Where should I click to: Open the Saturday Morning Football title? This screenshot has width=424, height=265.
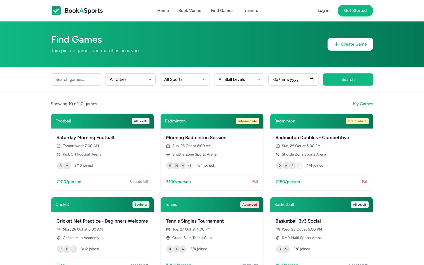[x=85, y=138]
